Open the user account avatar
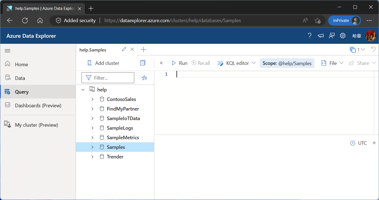Viewport: 379px width, 200px height. click(371, 36)
